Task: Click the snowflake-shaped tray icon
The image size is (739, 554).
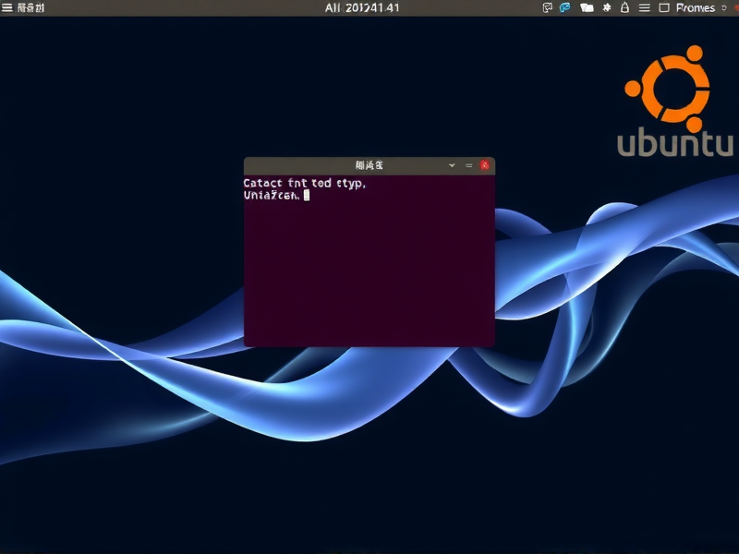Action: (606, 8)
